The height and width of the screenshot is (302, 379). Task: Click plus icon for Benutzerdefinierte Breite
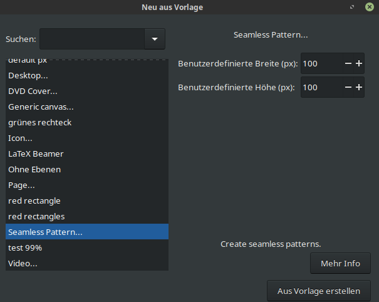pyautogui.click(x=359, y=63)
